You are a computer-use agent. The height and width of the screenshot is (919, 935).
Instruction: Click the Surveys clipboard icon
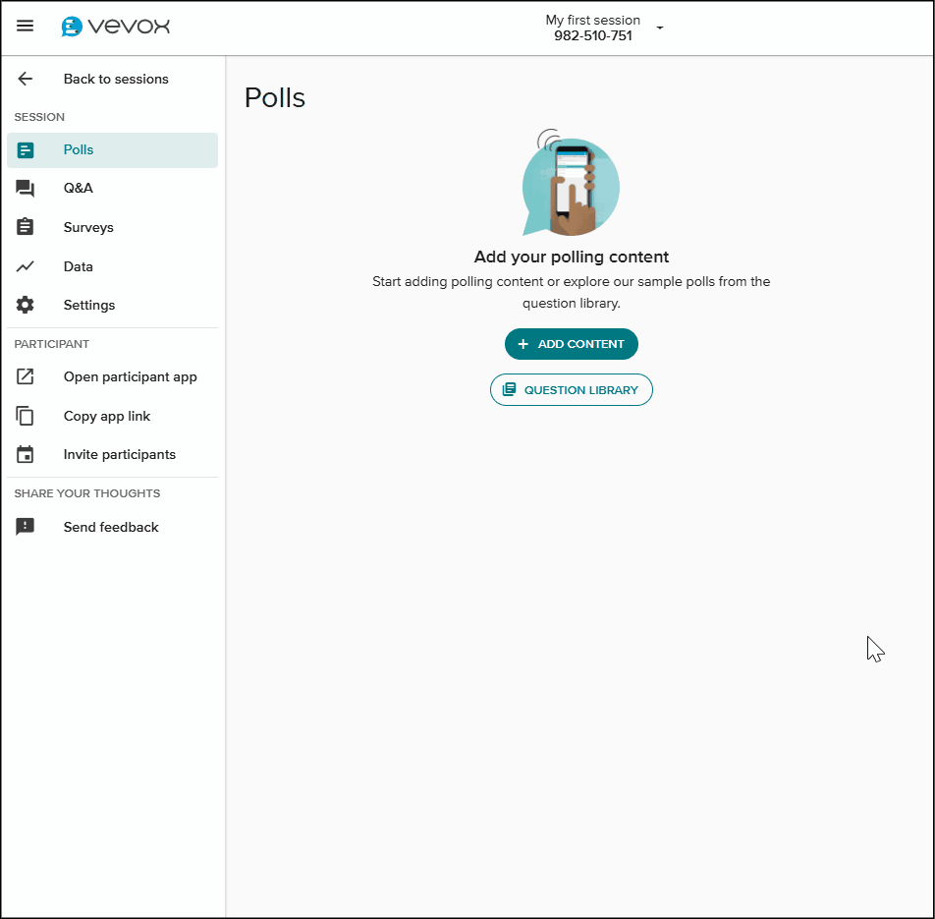pyautogui.click(x=26, y=227)
